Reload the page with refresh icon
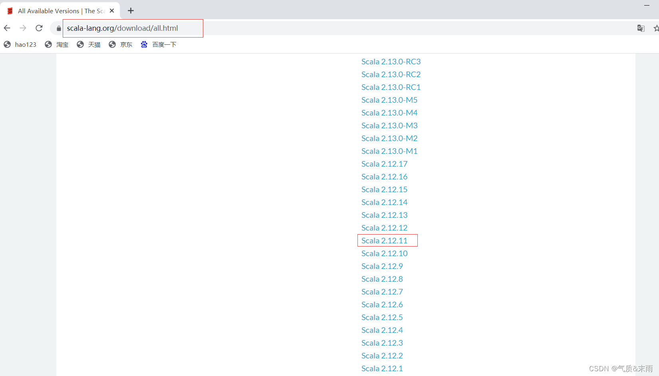The height and width of the screenshot is (376, 659). pos(39,28)
